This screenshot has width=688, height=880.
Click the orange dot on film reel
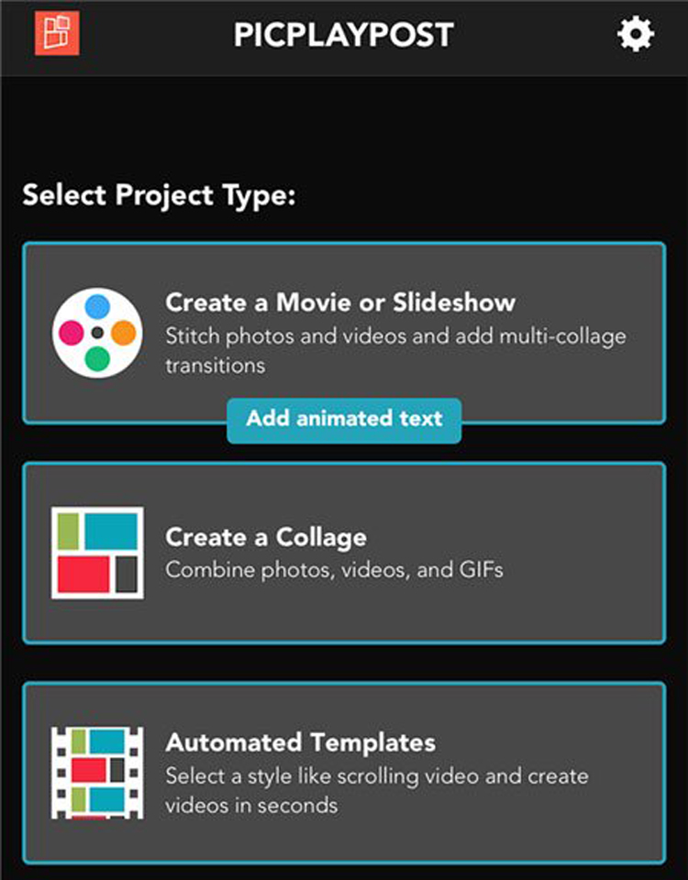pos(124,333)
